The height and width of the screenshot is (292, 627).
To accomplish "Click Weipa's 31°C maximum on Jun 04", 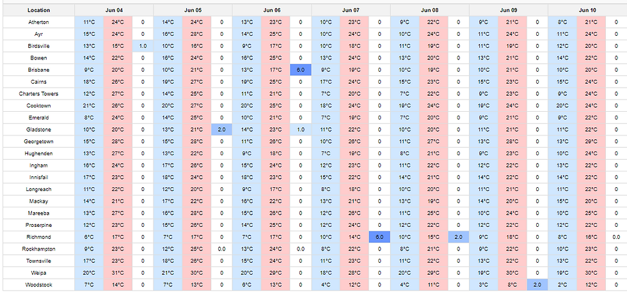I will click(x=118, y=272).
